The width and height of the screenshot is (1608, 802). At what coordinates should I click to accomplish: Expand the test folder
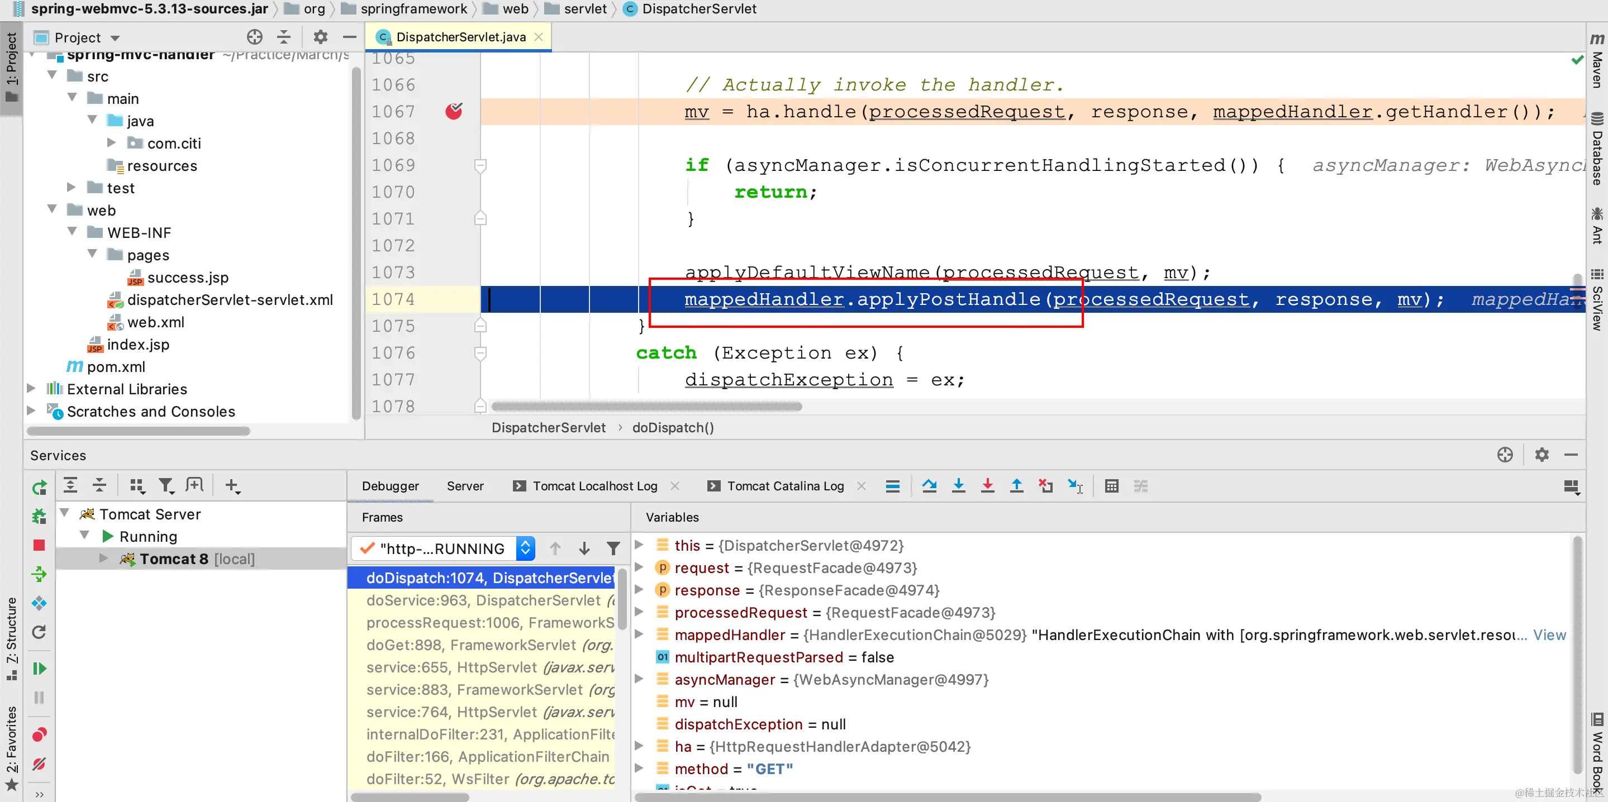(x=72, y=187)
